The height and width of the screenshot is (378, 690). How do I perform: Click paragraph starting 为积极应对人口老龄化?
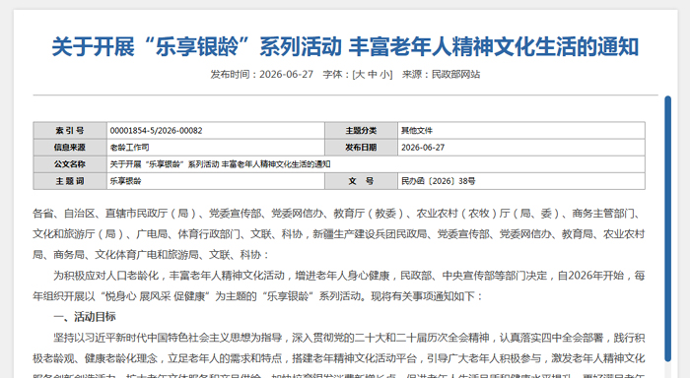point(339,285)
